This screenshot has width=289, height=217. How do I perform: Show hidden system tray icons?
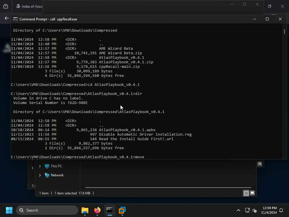point(238,210)
